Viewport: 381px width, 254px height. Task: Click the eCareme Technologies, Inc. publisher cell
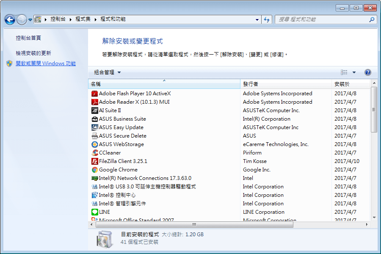click(x=276, y=144)
